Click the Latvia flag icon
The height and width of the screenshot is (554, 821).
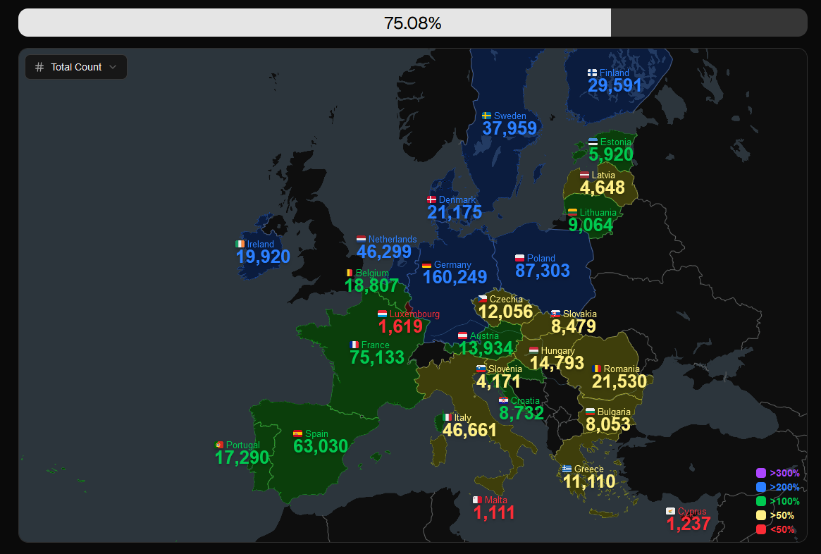click(x=584, y=175)
